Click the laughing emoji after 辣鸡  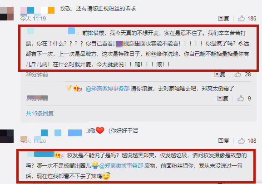pyautogui.click(x=106, y=176)
